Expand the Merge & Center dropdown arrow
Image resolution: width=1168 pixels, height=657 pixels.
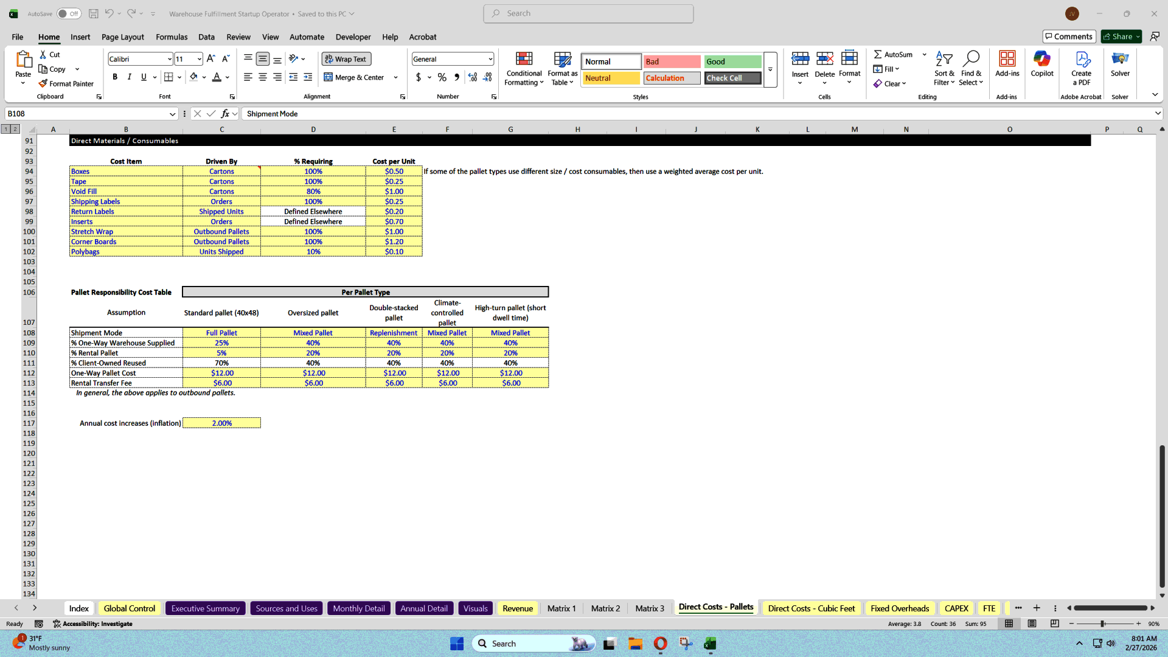point(395,77)
